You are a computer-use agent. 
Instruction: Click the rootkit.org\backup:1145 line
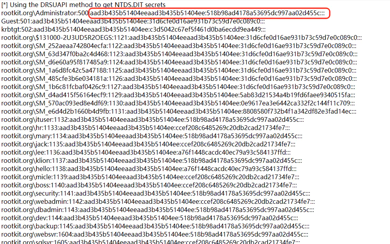tap(155, 226)
